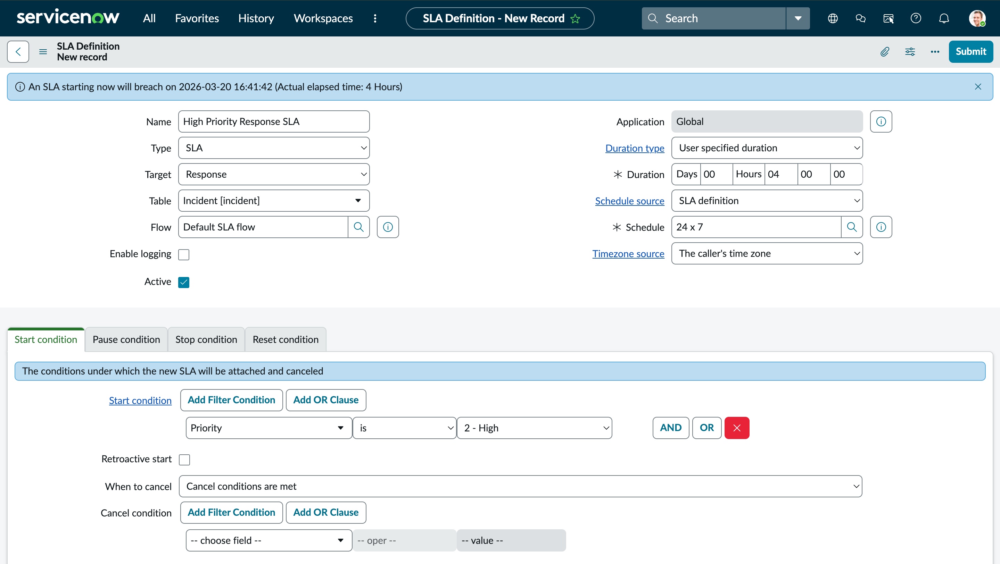Submit the new SLA record
Screen dimensions: 1000x564
click(970, 52)
